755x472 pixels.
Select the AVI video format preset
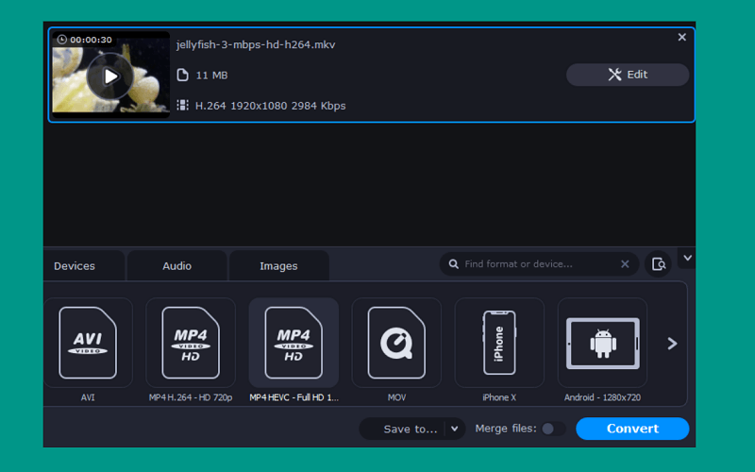pos(88,343)
